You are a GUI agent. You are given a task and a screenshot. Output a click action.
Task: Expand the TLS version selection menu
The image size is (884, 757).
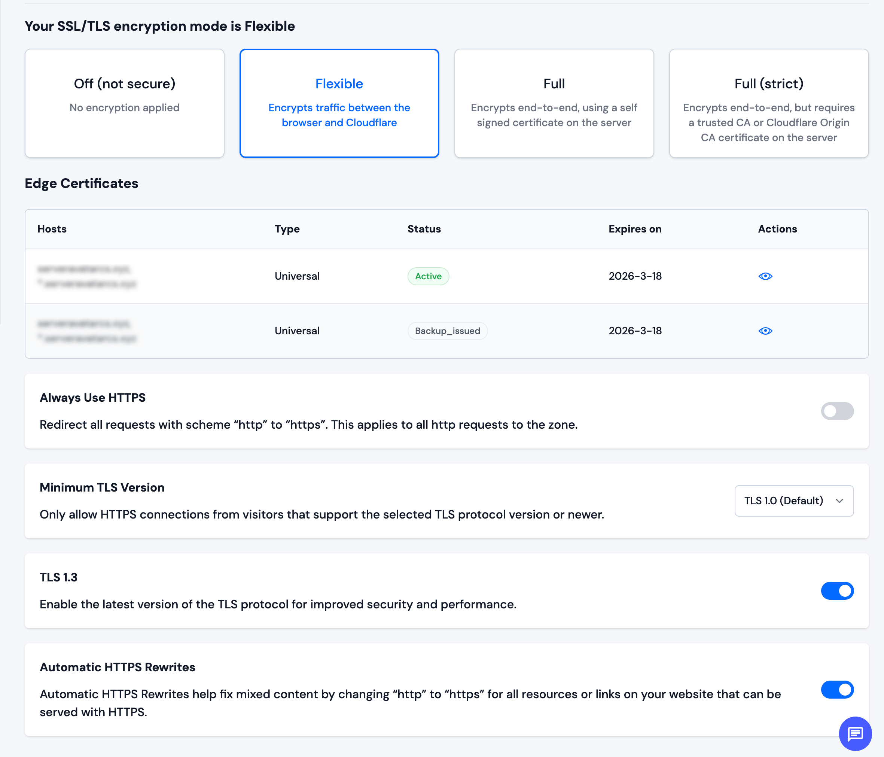[793, 501]
